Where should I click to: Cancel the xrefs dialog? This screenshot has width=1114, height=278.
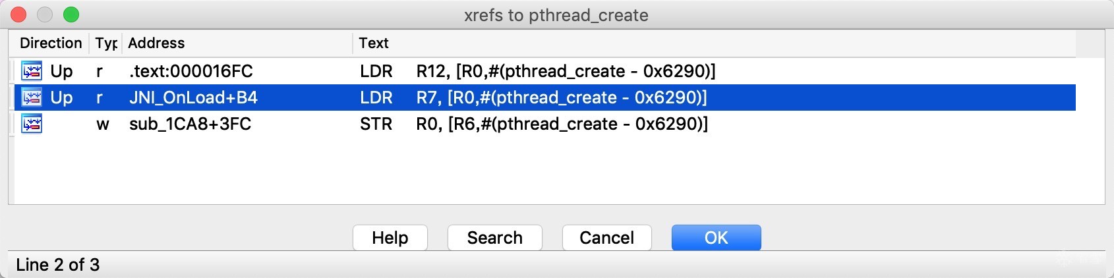606,237
